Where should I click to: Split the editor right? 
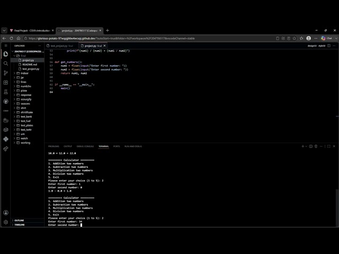pyautogui.click(x=329, y=46)
